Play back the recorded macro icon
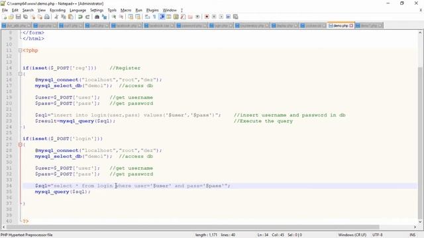 pyautogui.click(x=221, y=17)
